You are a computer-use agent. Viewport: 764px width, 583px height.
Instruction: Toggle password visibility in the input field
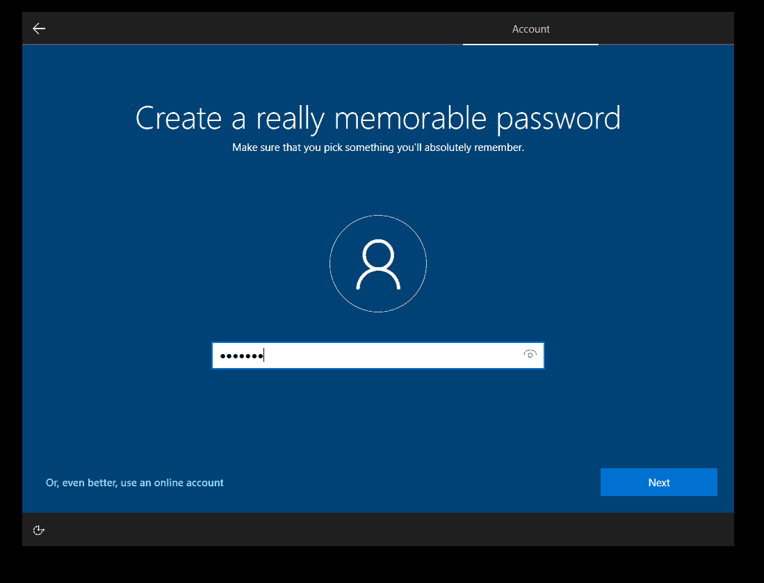[530, 355]
